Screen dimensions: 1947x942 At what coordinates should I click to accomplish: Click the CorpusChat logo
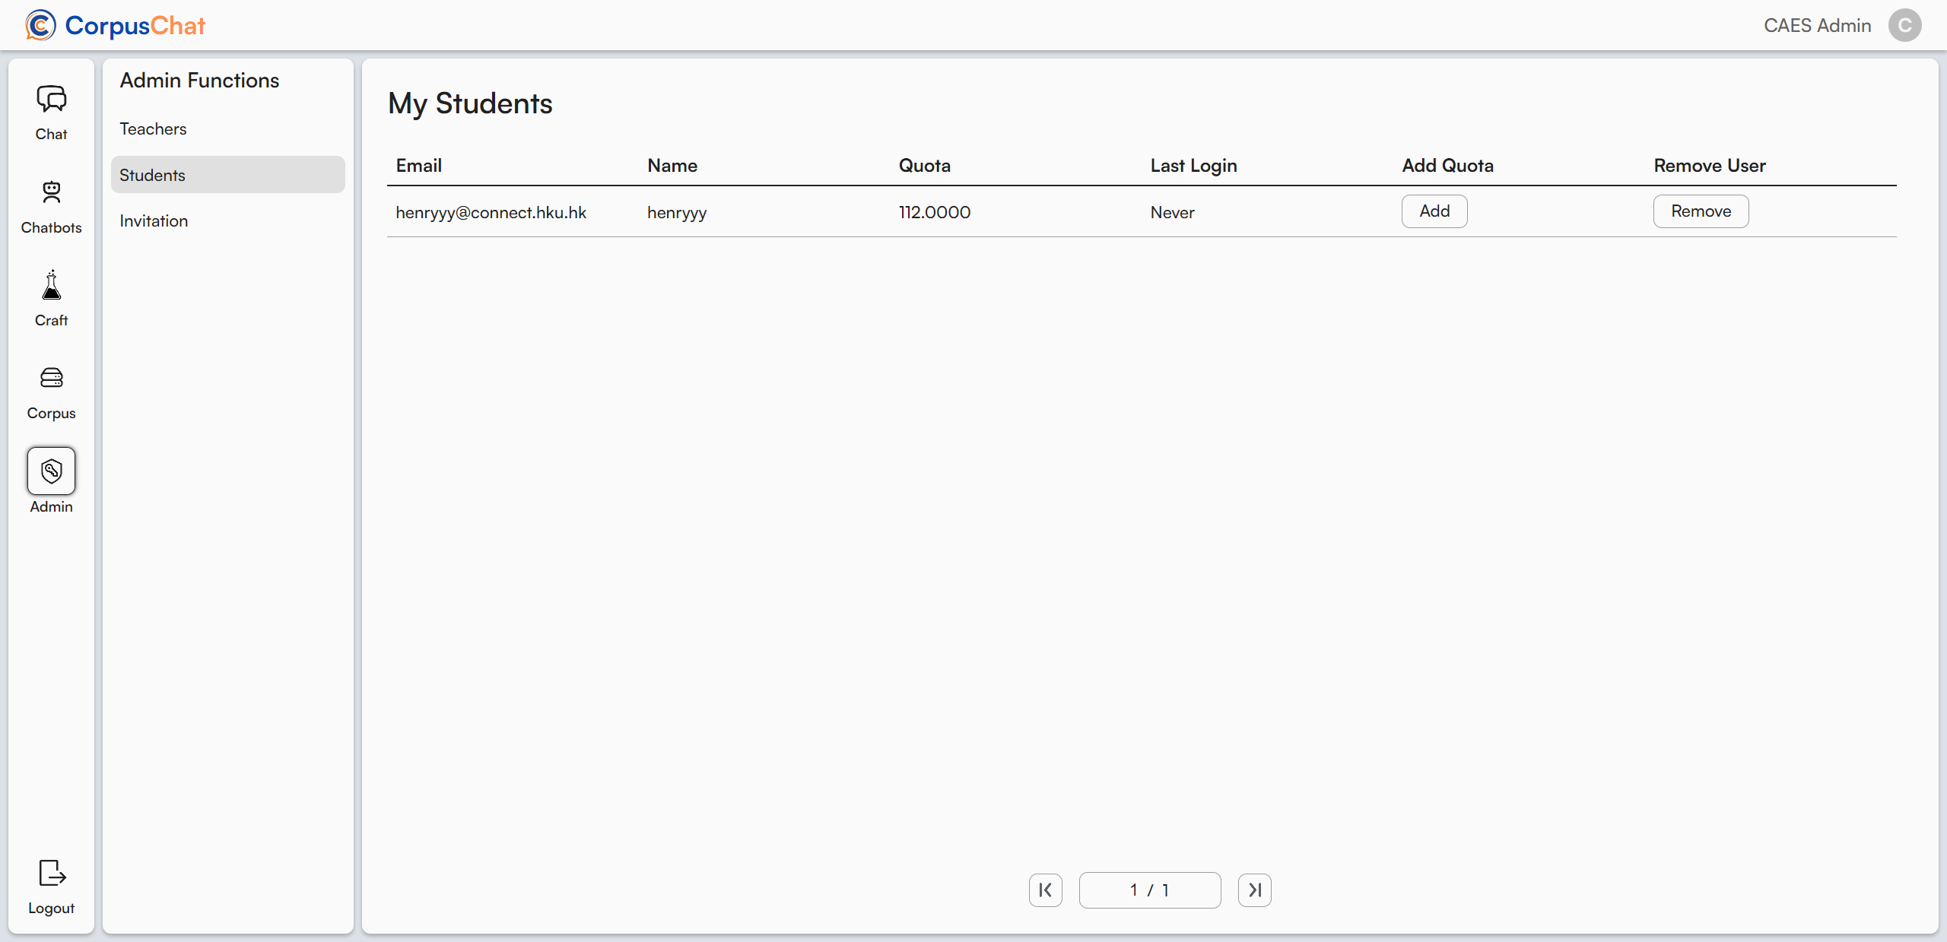coord(116,25)
